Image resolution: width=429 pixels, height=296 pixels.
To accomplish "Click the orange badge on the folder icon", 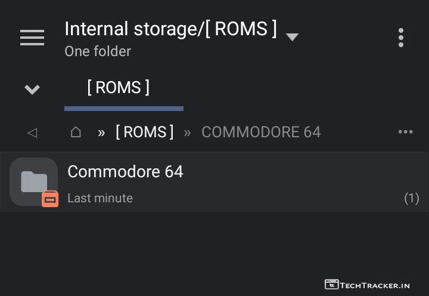I will coord(50,199).
